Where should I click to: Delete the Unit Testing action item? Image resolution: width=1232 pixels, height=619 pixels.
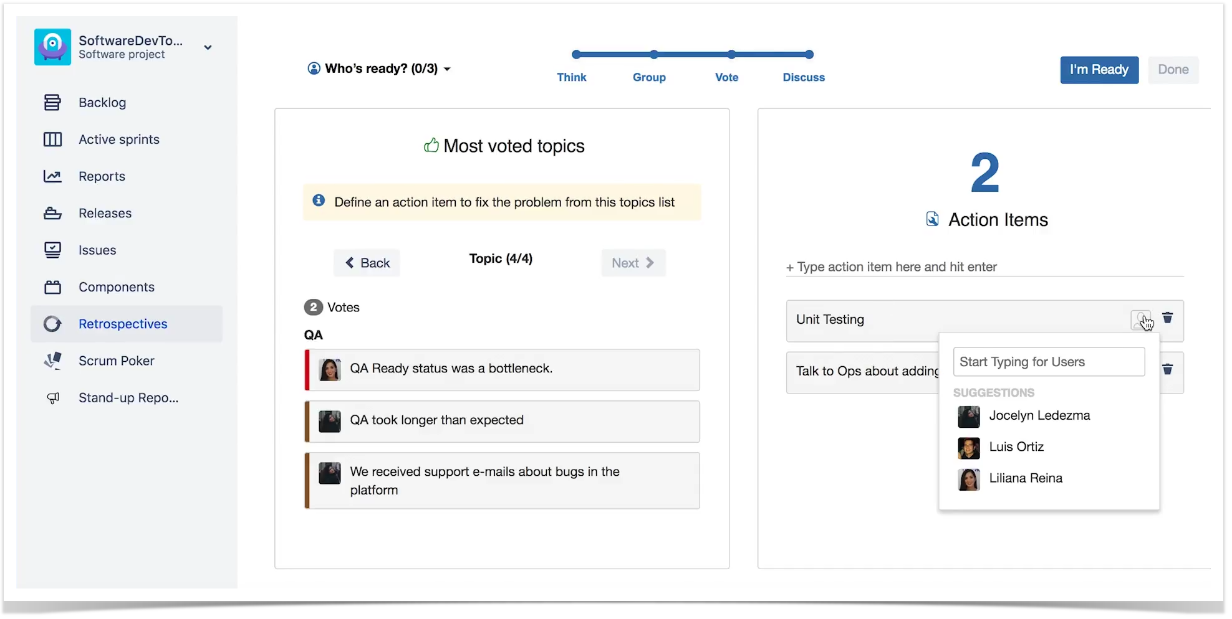point(1167,318)
